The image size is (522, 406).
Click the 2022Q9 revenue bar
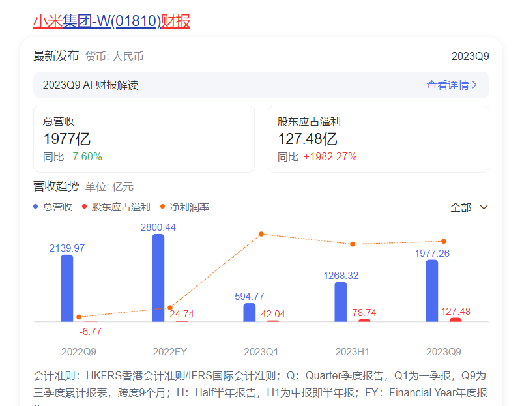tap(67, 288)
